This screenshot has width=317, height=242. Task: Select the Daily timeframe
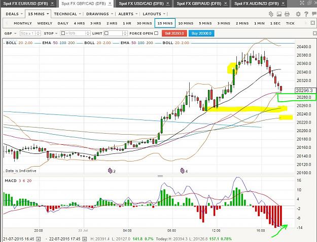coord(63,23)
